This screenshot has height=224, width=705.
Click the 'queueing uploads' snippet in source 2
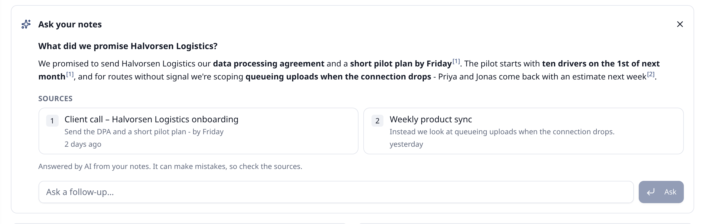point(502,132)
